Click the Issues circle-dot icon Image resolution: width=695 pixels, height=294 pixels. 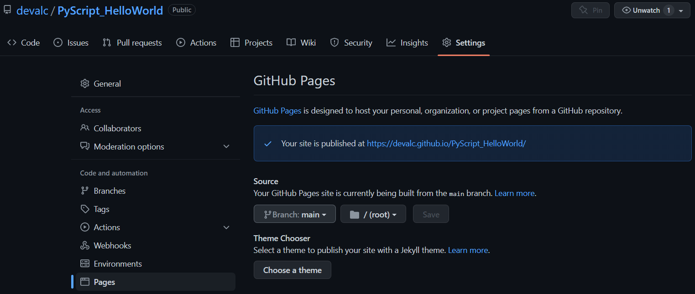click(58, 42)
